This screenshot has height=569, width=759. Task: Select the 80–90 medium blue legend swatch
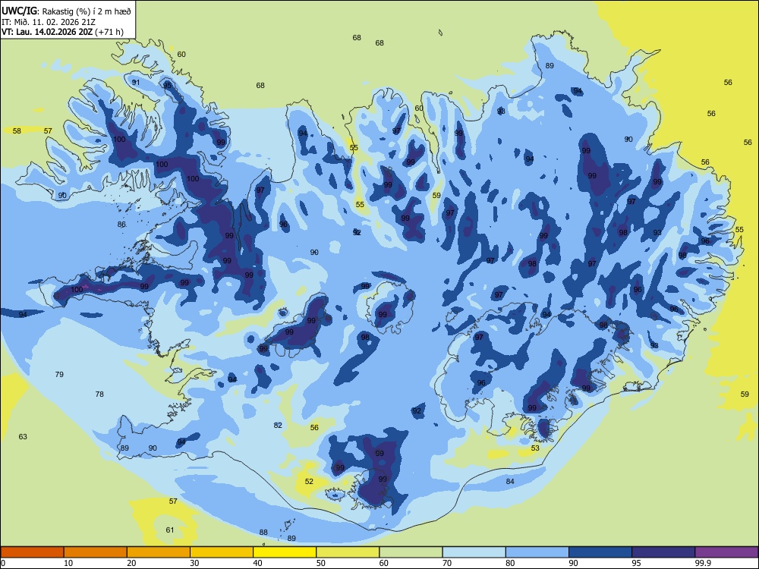coord(537,552)
